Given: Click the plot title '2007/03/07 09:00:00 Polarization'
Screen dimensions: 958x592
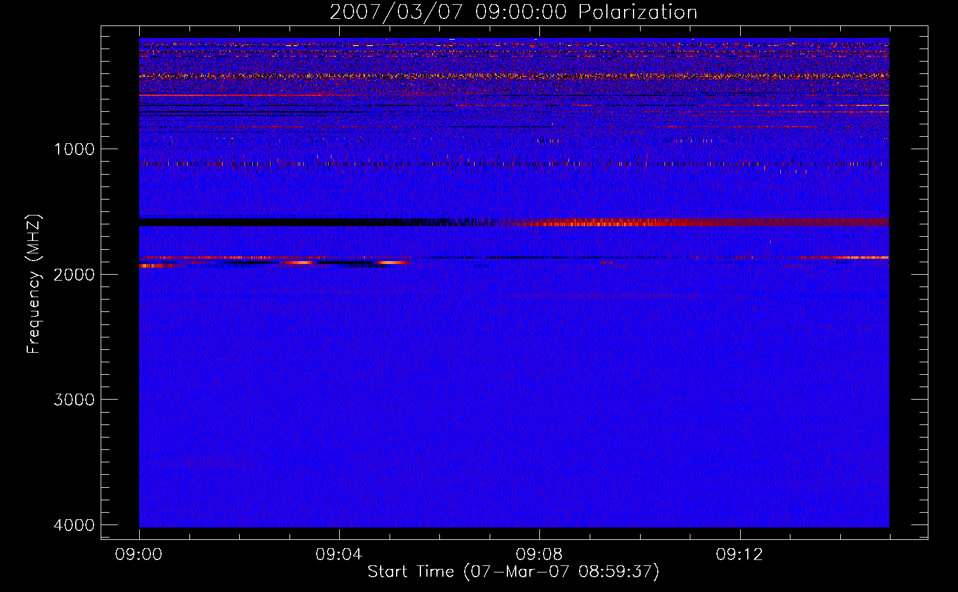Looking at the screenshot, I should pyautogui.click(x=513, y=12).
